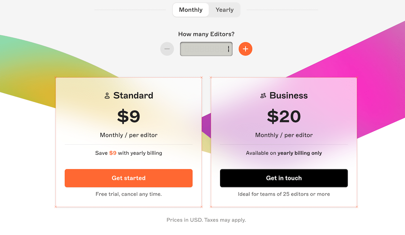Screen dimensions: 405x235
Task: Click the orange $9 savings amount
Action: (x=113, y=153)
